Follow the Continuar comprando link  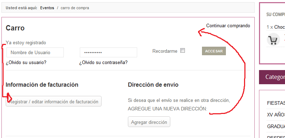[x=228, y=25]
